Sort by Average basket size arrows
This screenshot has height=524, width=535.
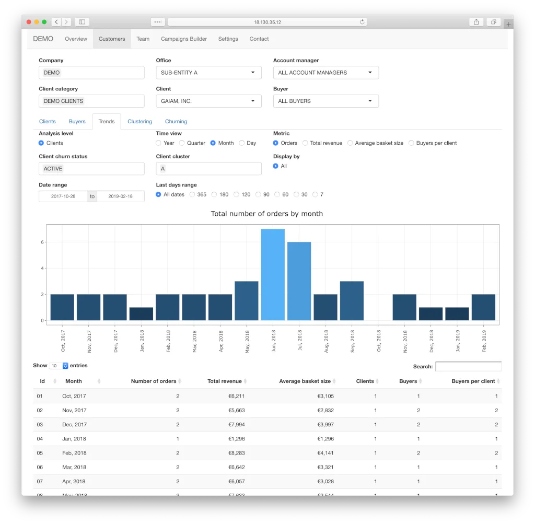334,381
